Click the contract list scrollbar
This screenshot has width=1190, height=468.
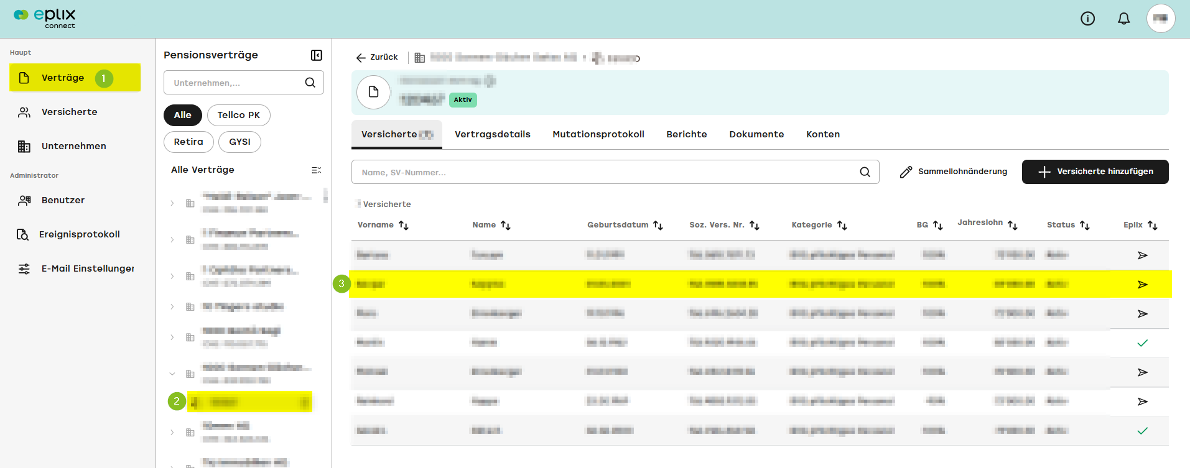coord(325,195)
